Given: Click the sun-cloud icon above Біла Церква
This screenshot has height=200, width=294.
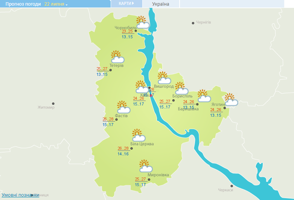Looking at the screenshot, I should click(x=138, y=135).
